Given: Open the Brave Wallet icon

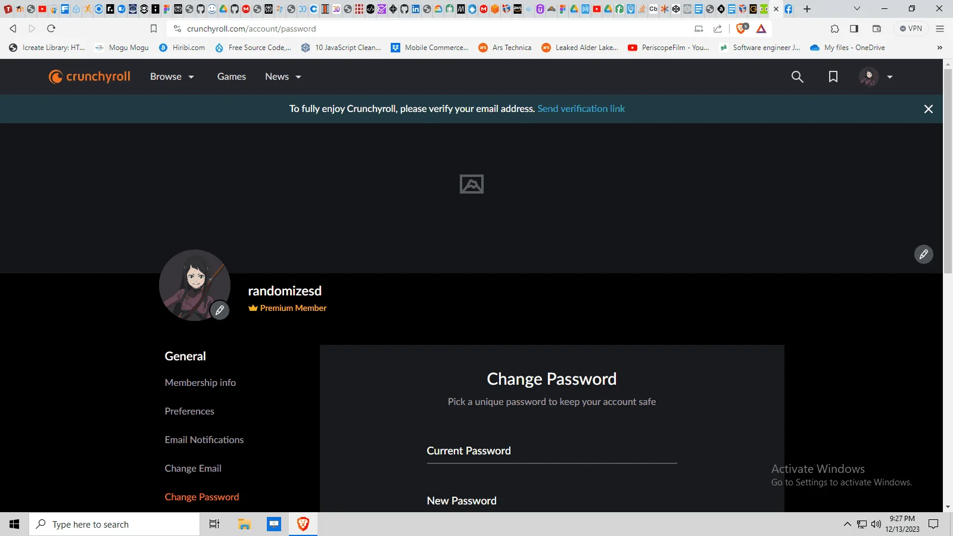Looking at the screenshot, I should coord(877,29).
